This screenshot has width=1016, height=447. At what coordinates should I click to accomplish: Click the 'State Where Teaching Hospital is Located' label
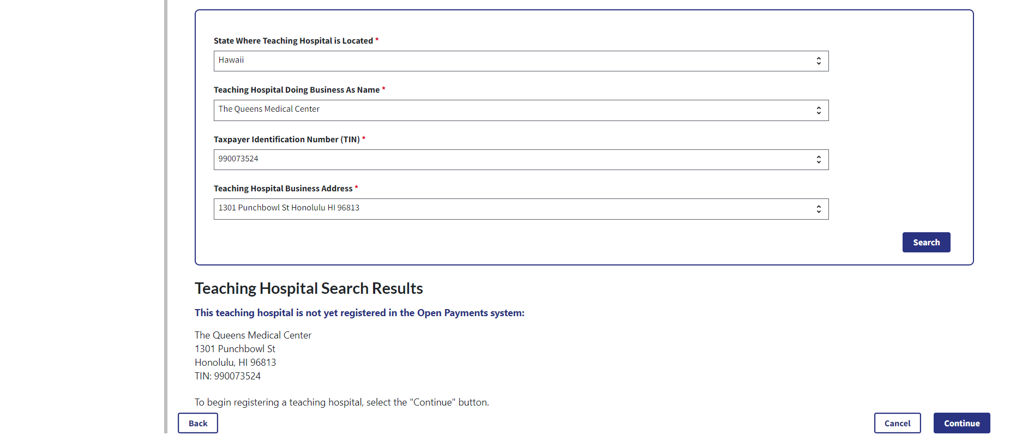coord(293,41)
